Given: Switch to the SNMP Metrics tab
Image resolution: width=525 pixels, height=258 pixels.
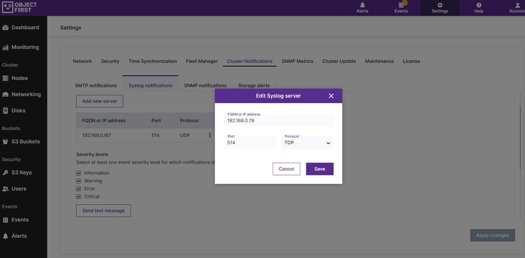Looking at the screenshot, I should click(x=297, y=61).
